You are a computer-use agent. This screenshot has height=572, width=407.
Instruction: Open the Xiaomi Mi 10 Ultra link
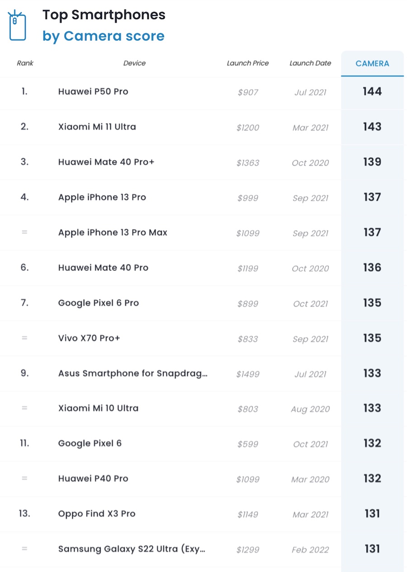[x=98, y=408]
